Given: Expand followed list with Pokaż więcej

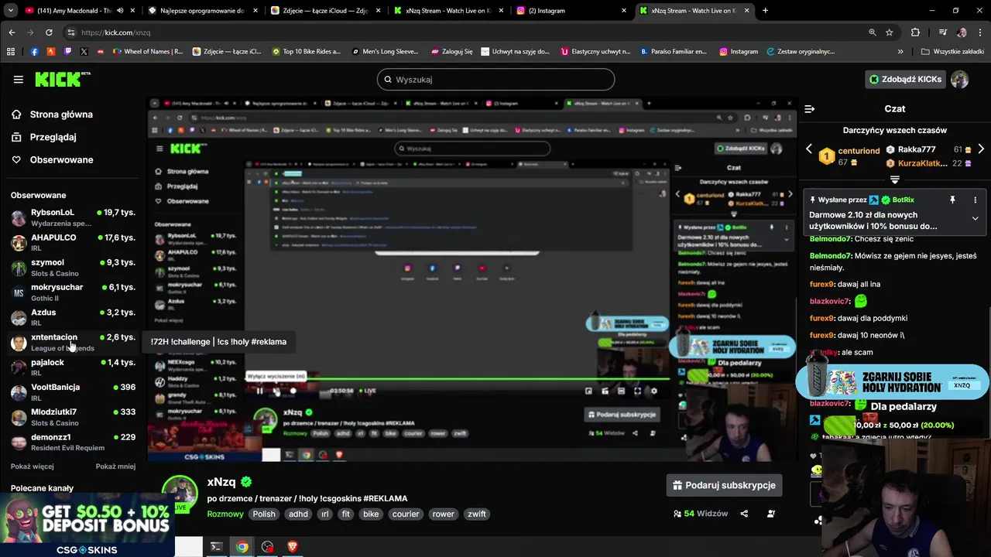Looking at the screenshot, I should click(x=33, y=466).
